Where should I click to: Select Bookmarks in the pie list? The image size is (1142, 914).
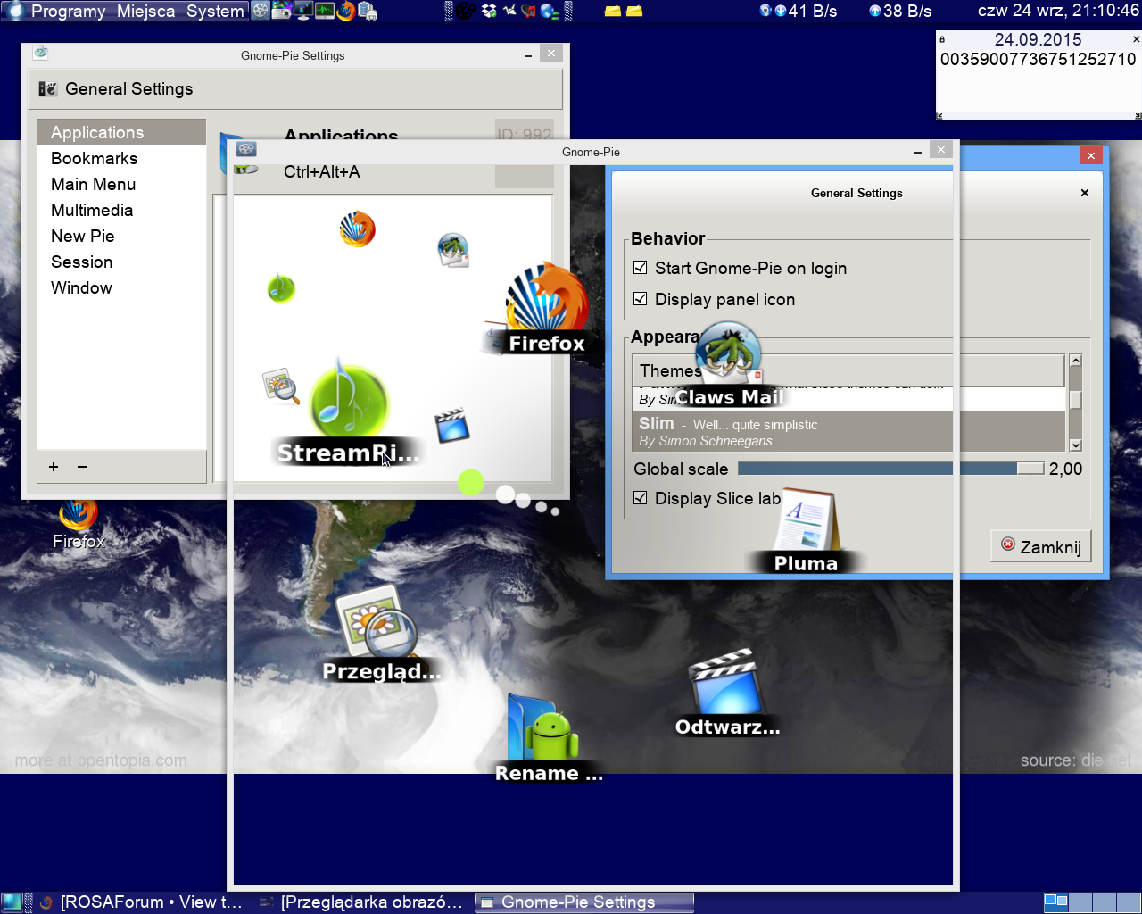[121, 158]
